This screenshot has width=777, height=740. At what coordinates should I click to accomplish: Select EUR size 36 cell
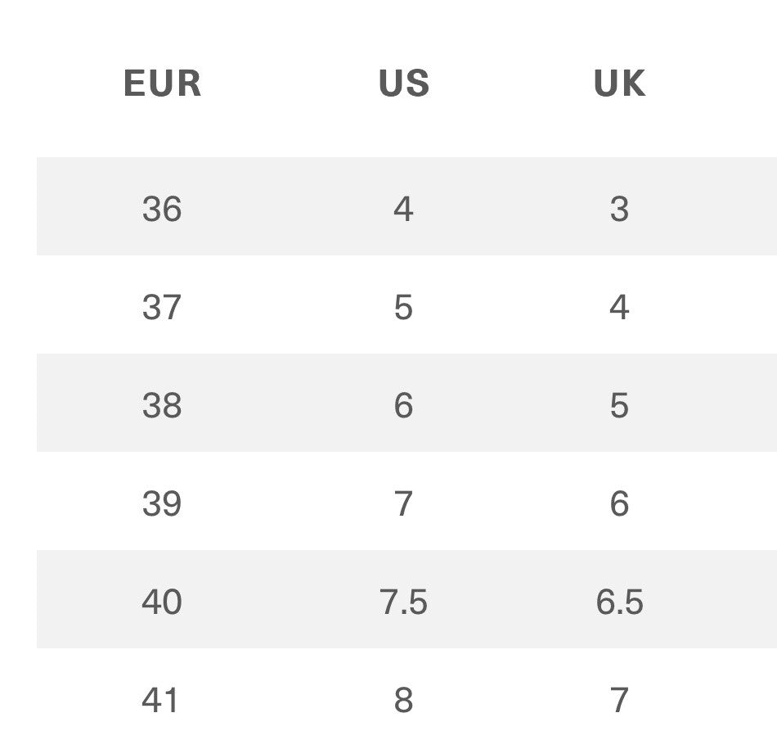(161, 209)
